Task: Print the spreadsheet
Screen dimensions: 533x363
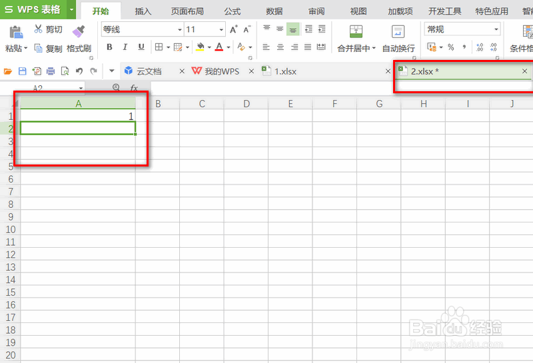Action: click(x=51, y=71)
